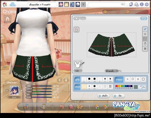Switch to the ทู่กัน brush tab
Screen dimensions: 151x118
click(x=77, y=80)
